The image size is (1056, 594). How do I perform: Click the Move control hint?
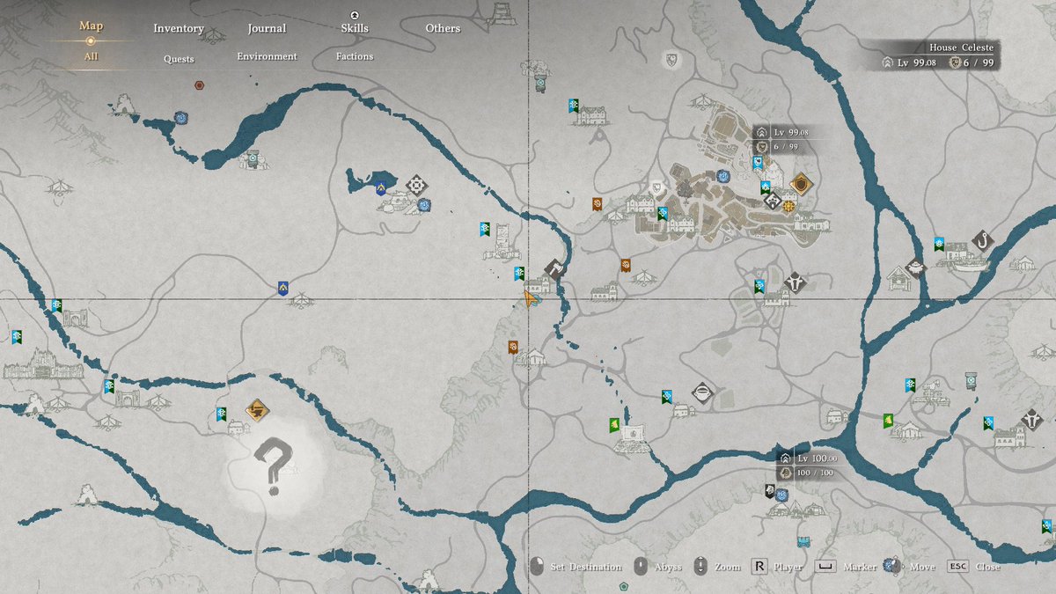tap(910, 567)
